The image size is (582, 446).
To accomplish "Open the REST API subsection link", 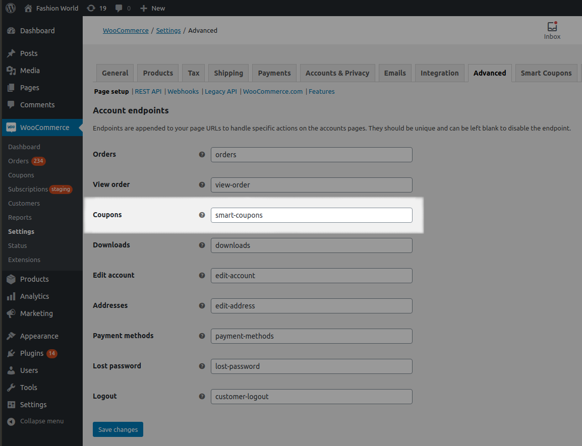I will 148,92.
